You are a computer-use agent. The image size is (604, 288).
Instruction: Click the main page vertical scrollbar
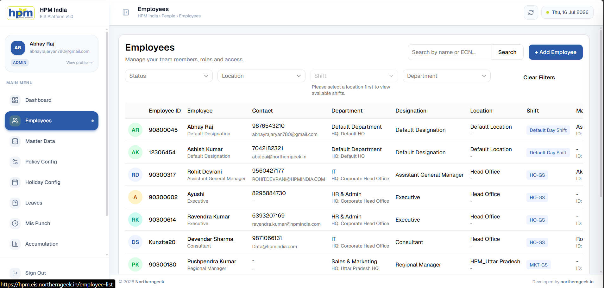click(x=601, y=114)
